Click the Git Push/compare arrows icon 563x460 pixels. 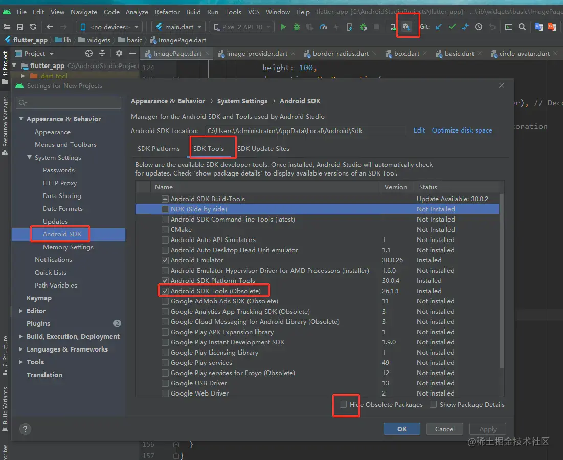pyautogui.click(x=465, y=27)
